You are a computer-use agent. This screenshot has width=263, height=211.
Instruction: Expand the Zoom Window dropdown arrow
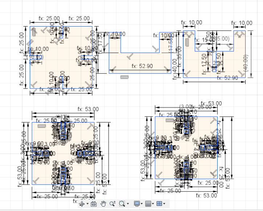click(x=128, y=204)
